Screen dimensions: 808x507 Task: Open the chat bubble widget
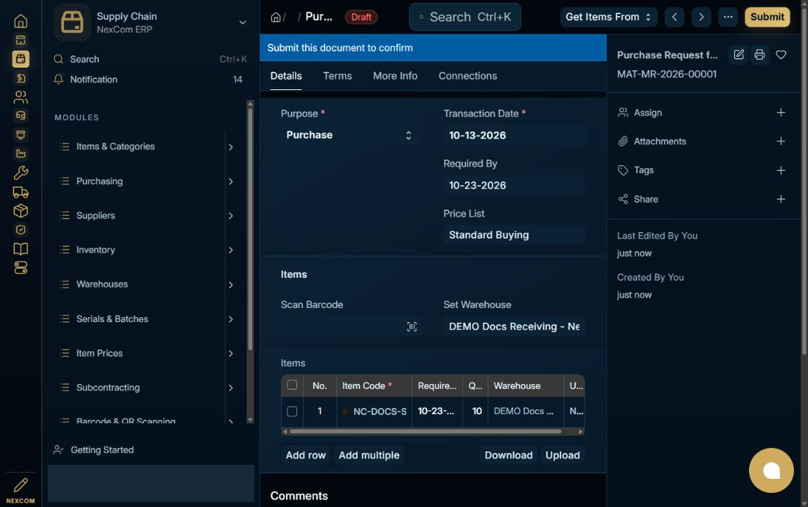pyautogui.click(x=771, y=470)
